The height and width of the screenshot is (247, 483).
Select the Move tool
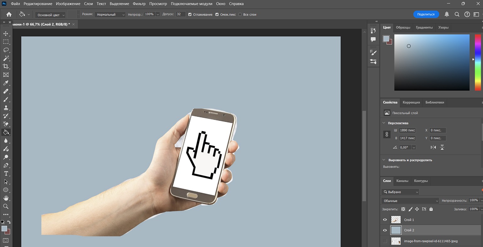click(6, 34)
